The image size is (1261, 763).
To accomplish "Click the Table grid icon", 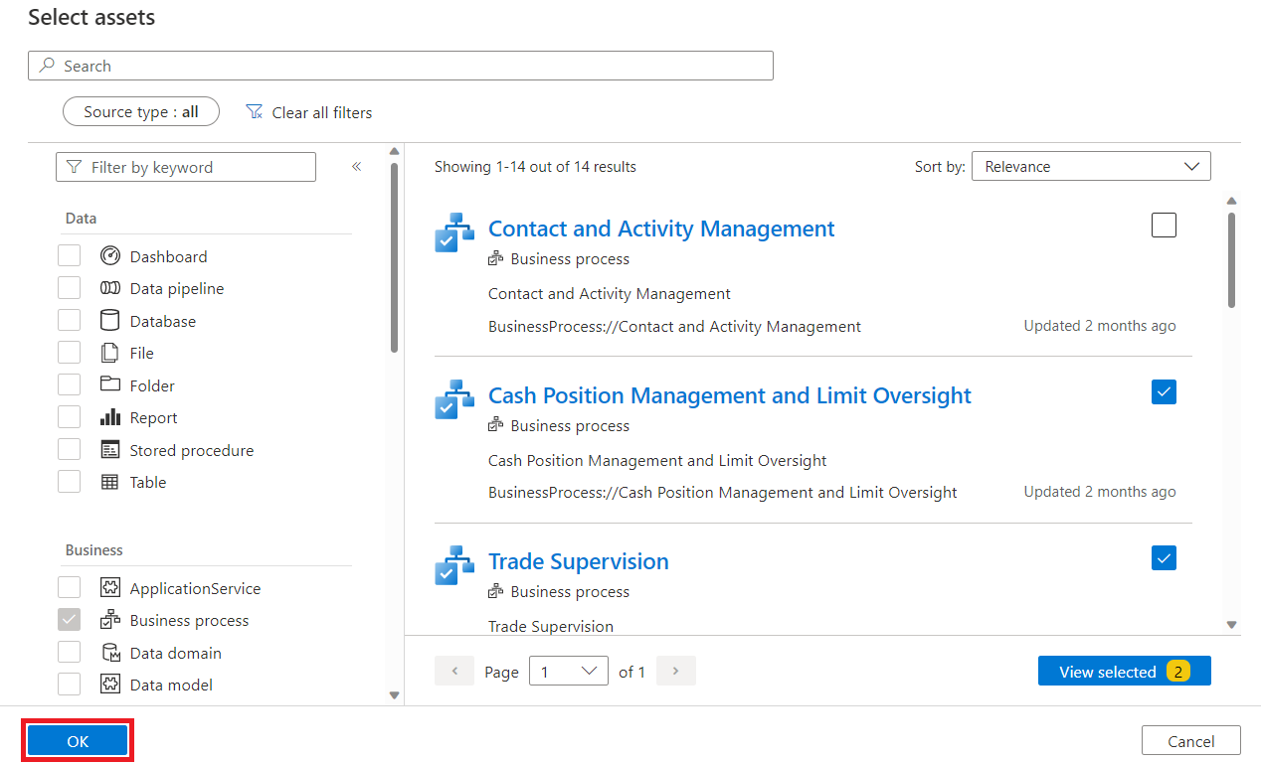I will point(110,482).
